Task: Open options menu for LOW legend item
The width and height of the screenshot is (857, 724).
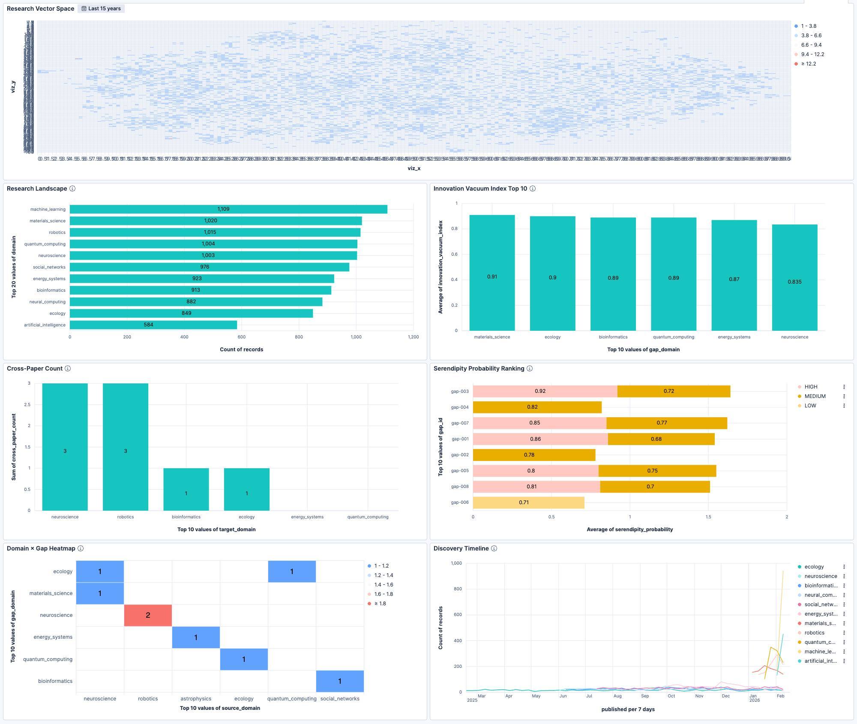Action: [x=844, y=406]
